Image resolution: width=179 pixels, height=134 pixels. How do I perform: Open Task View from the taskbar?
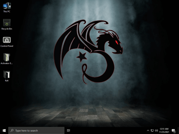(x=68, y=130)
